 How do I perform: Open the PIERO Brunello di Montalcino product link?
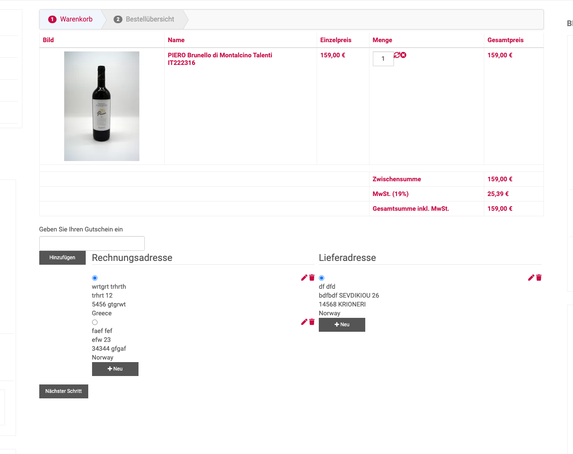tap(220, 55)
